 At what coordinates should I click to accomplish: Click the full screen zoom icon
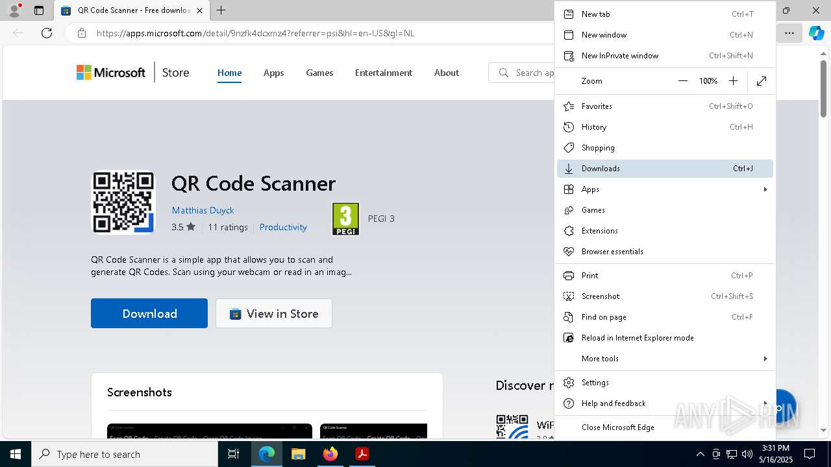762,81
